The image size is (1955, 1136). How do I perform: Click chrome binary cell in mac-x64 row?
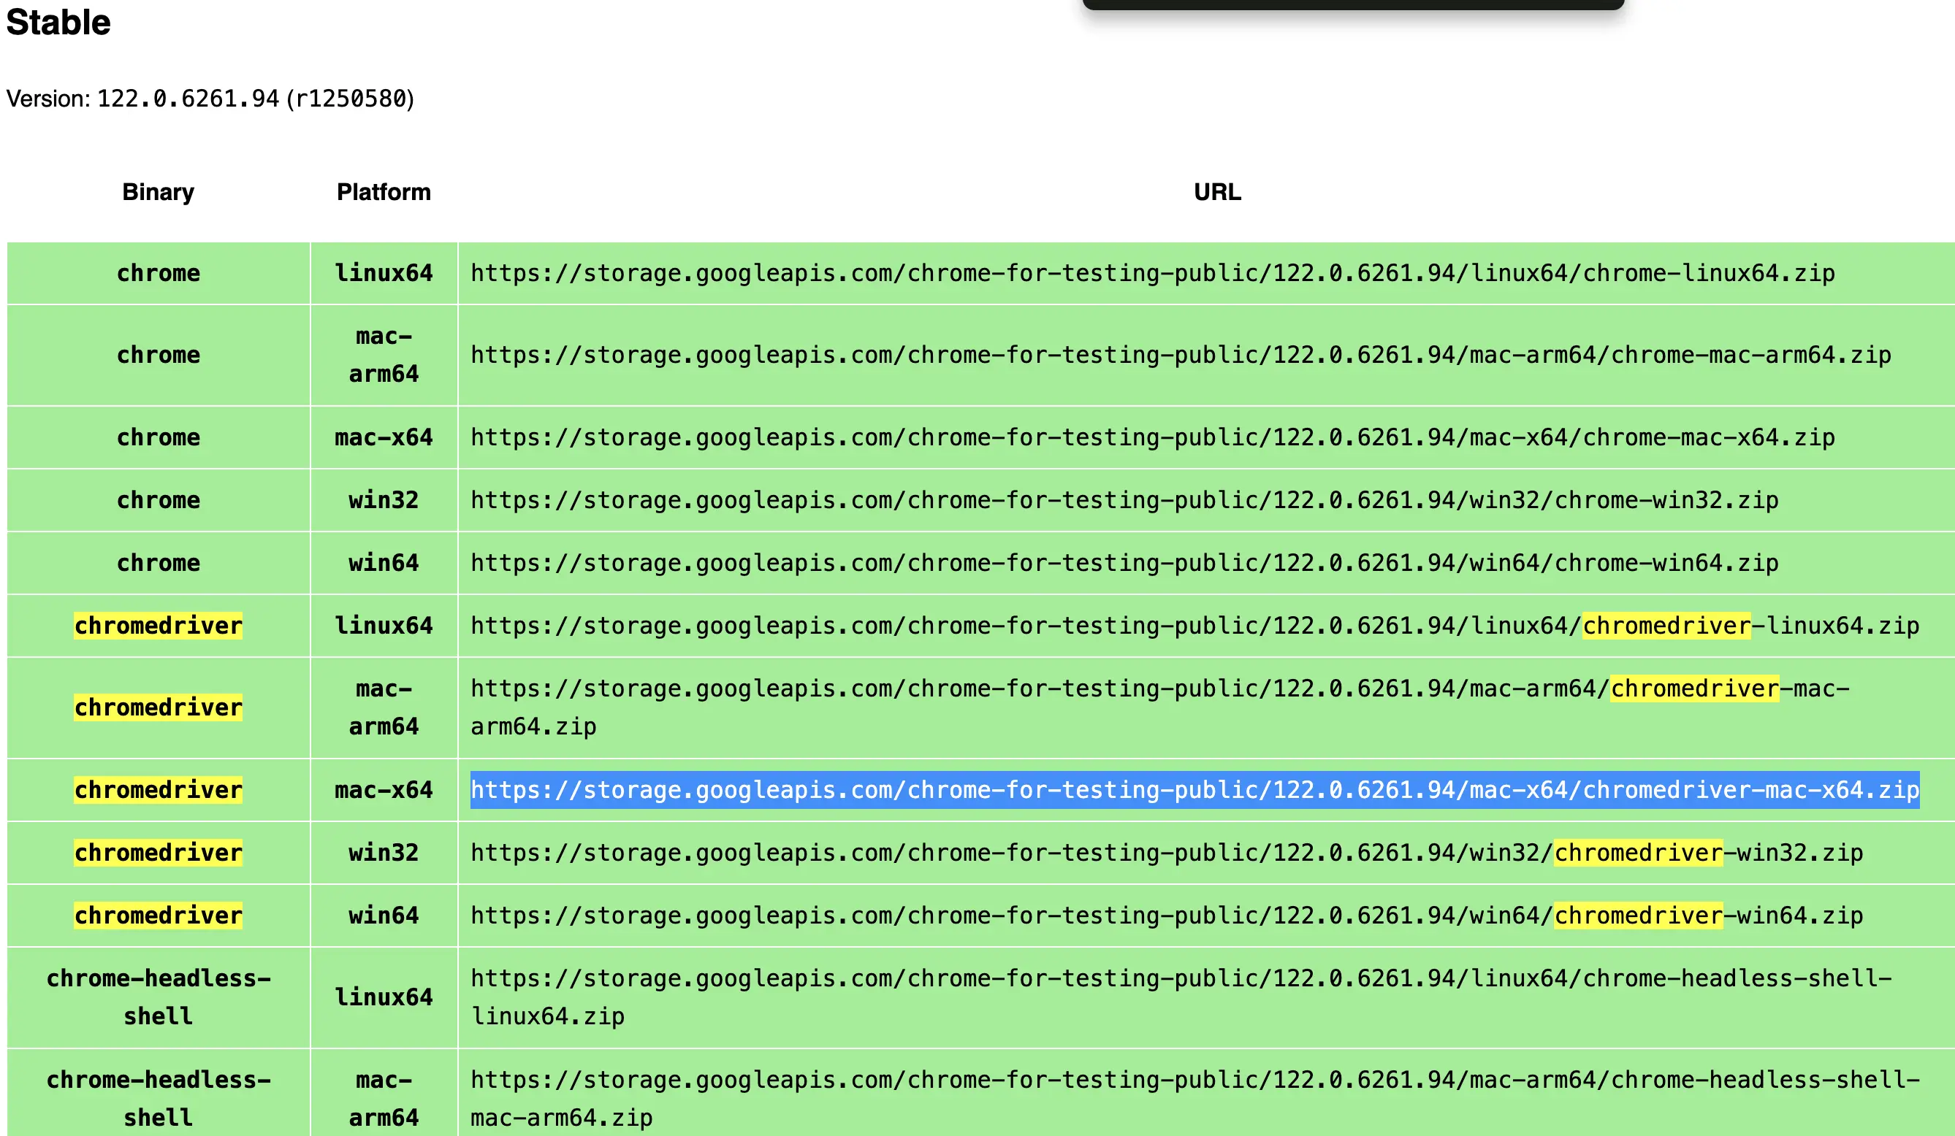[159, 437]
